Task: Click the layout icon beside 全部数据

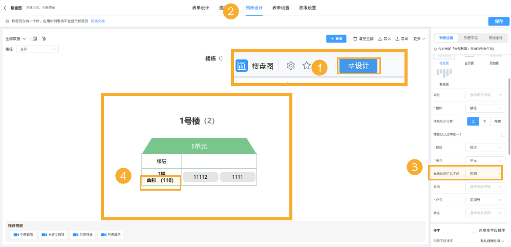Action: (x=35, y=38)
